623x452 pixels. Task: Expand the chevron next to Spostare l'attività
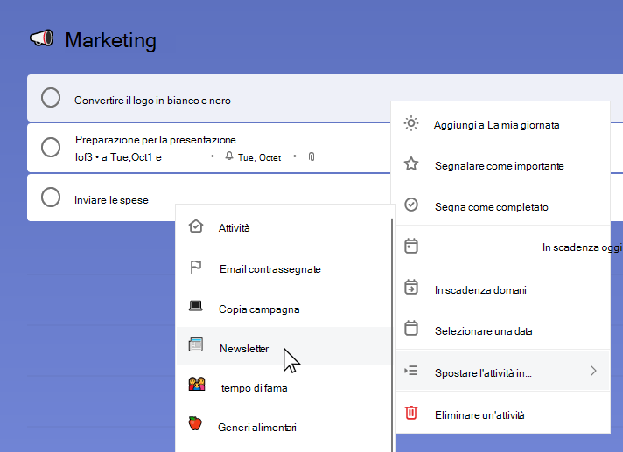tap(593, 371)
